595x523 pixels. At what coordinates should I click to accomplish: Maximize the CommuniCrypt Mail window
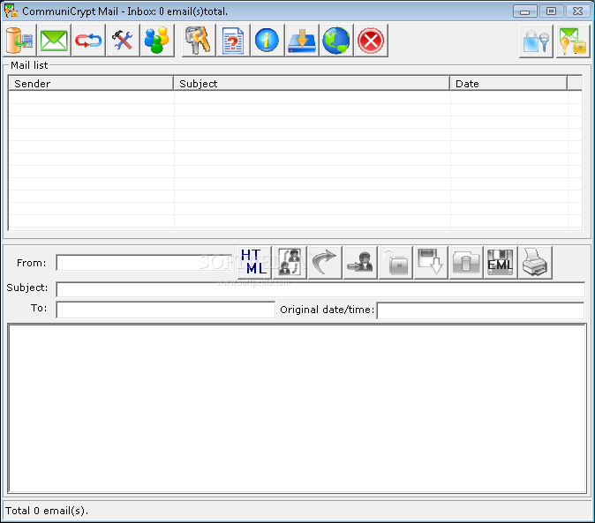551,11
